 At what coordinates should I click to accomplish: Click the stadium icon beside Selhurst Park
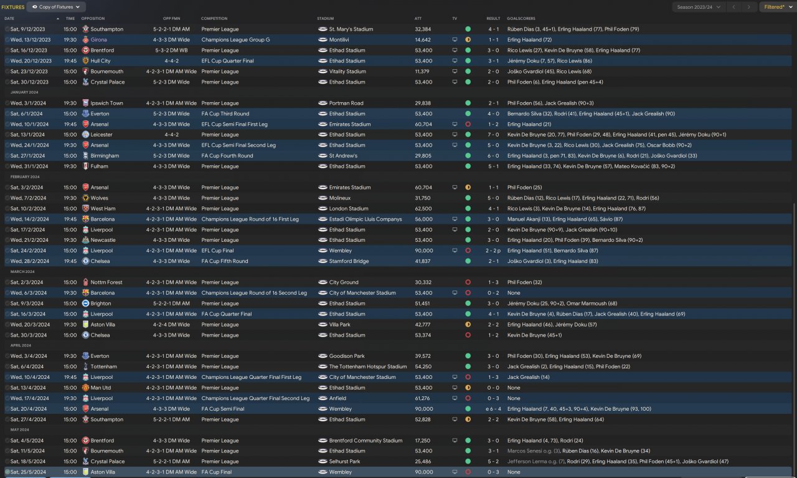click(323, 462)
